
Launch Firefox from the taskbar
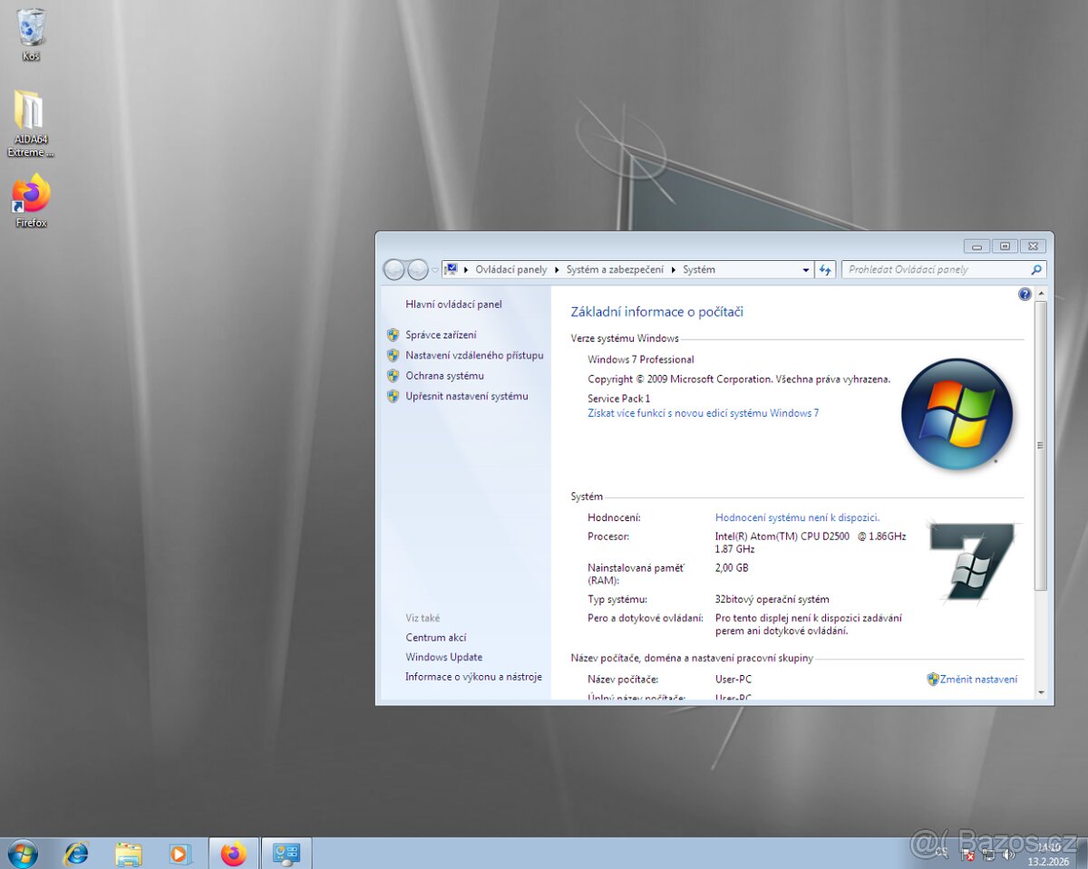(234, 853)
